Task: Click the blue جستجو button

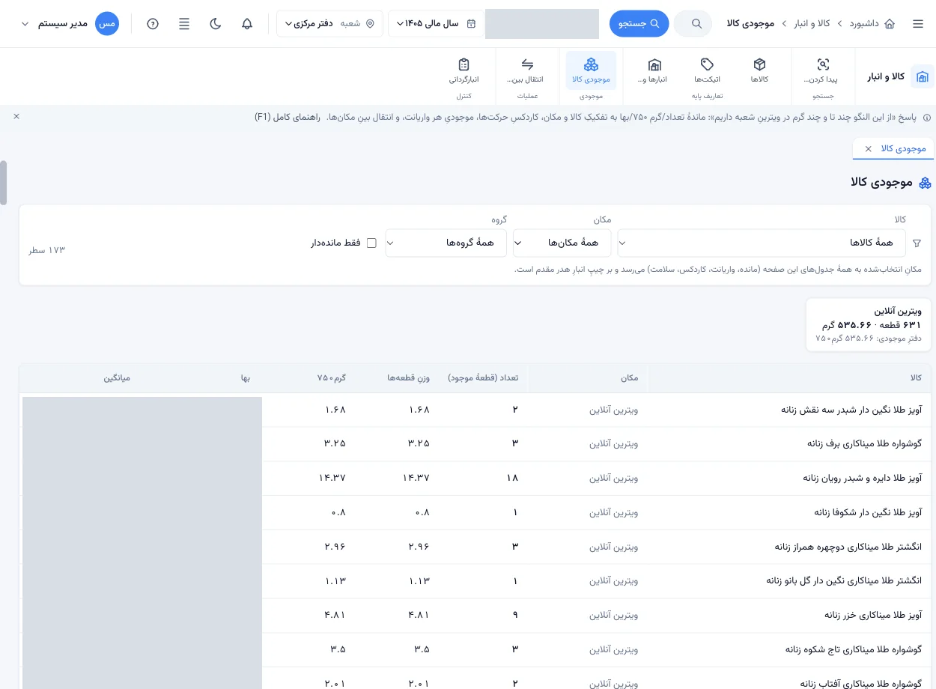Action: (639, 24)
